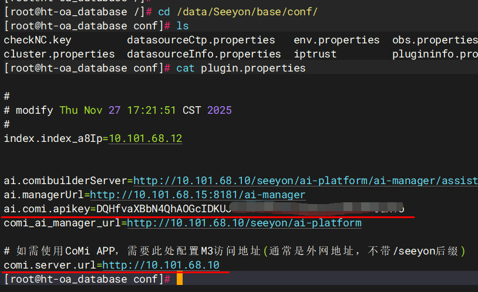478x292 pixels.
Task: Click the modify timestamp 17:21:51 text
Action: coord(152,110)
